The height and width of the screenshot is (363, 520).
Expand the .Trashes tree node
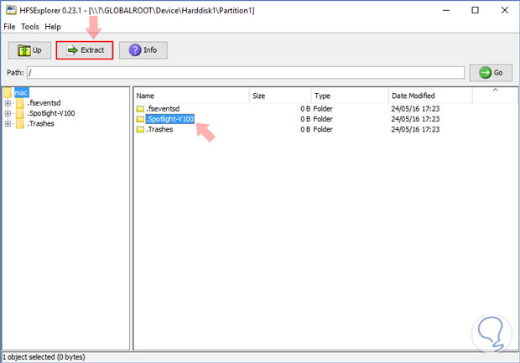coord(8,123)
